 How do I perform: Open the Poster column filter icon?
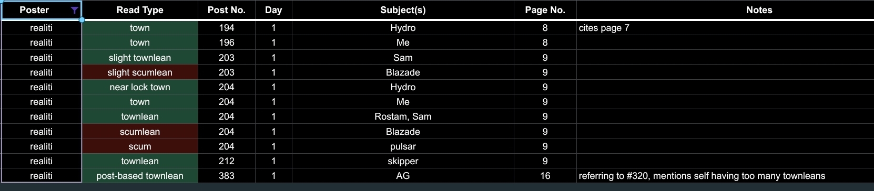point(74,10)
